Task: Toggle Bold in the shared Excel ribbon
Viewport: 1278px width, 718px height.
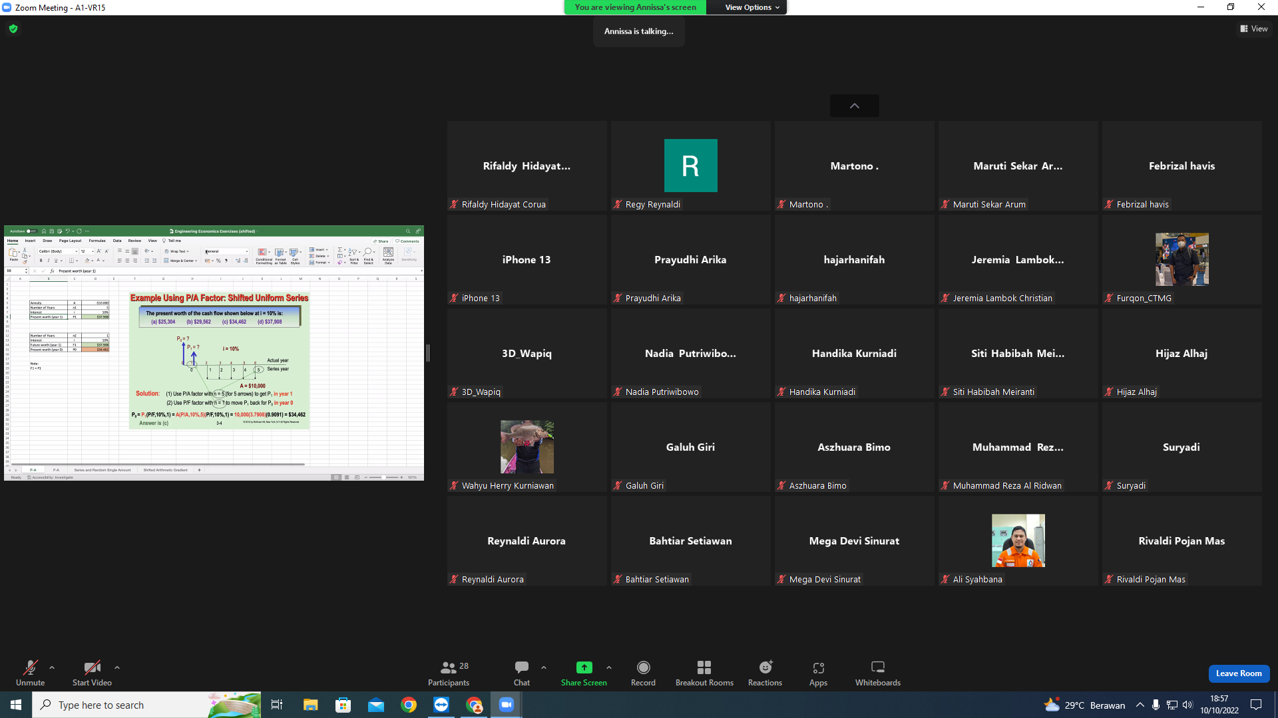Action: point(41,261)
